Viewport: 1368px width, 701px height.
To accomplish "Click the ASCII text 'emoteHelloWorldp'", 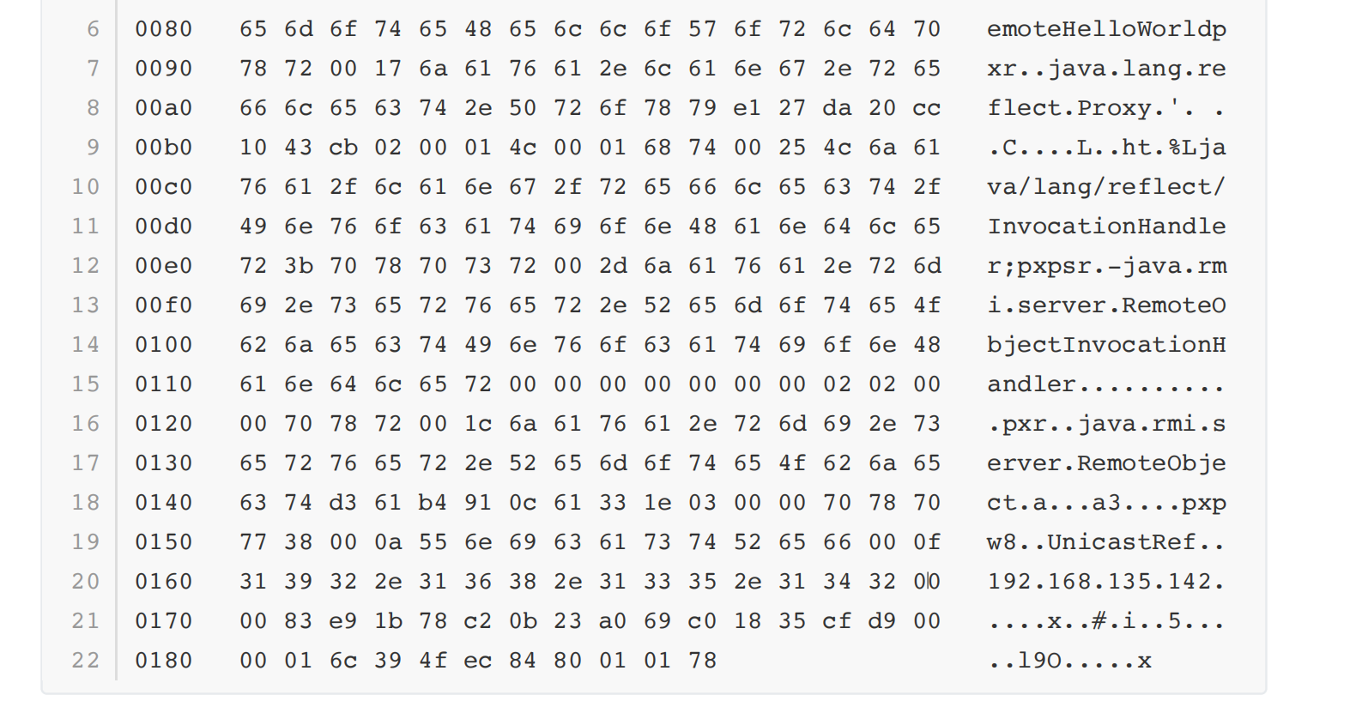I will (1107, 29).
